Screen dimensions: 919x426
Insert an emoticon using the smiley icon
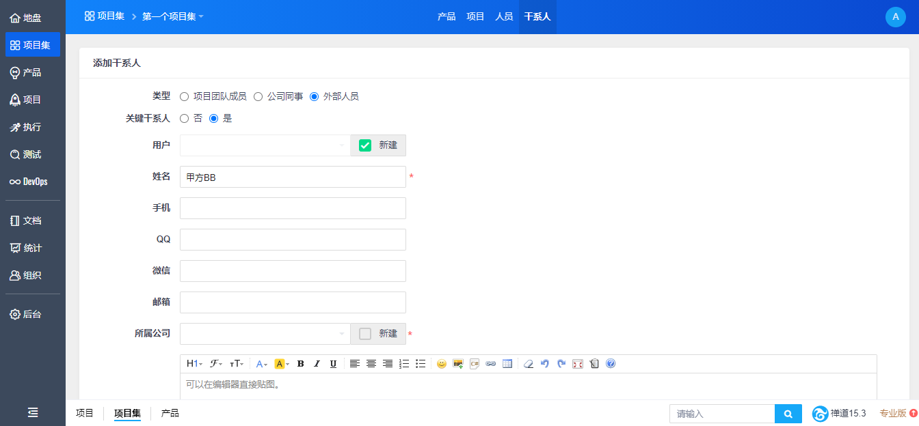tap(441, 364)
